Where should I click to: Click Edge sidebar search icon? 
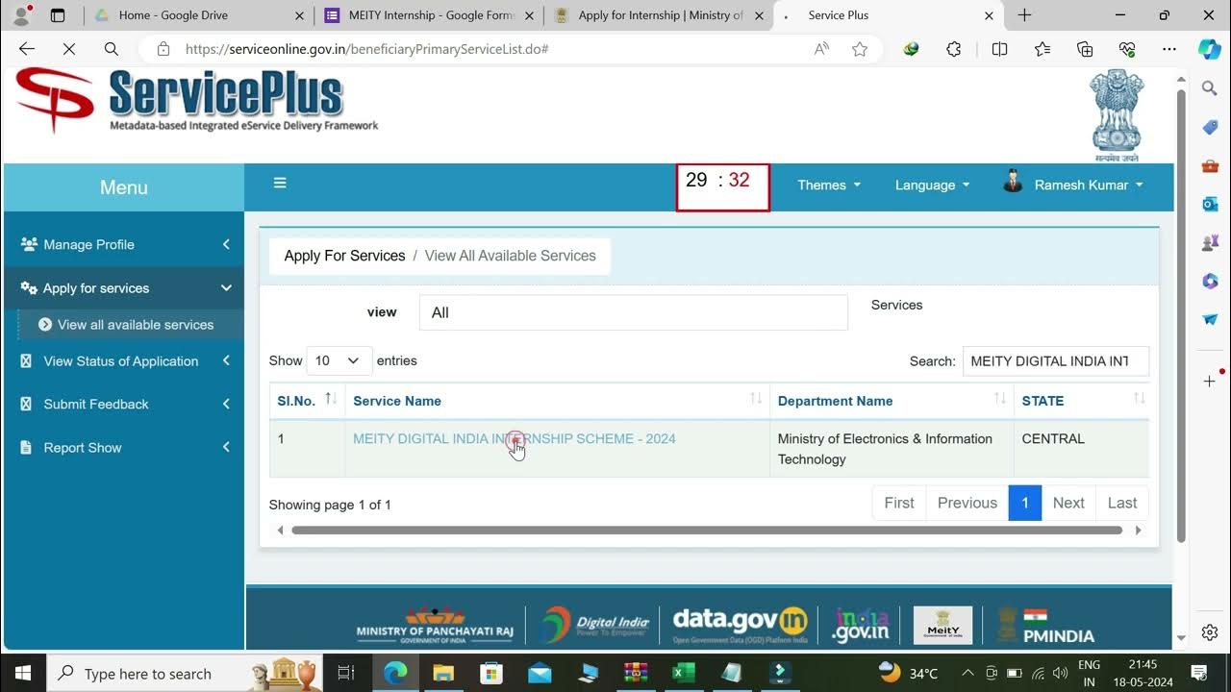[x=1210, y=88]
